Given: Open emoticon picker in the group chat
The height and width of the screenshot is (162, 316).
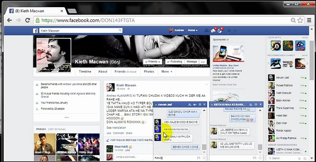Looking at the screenshot, I should 260,158.
